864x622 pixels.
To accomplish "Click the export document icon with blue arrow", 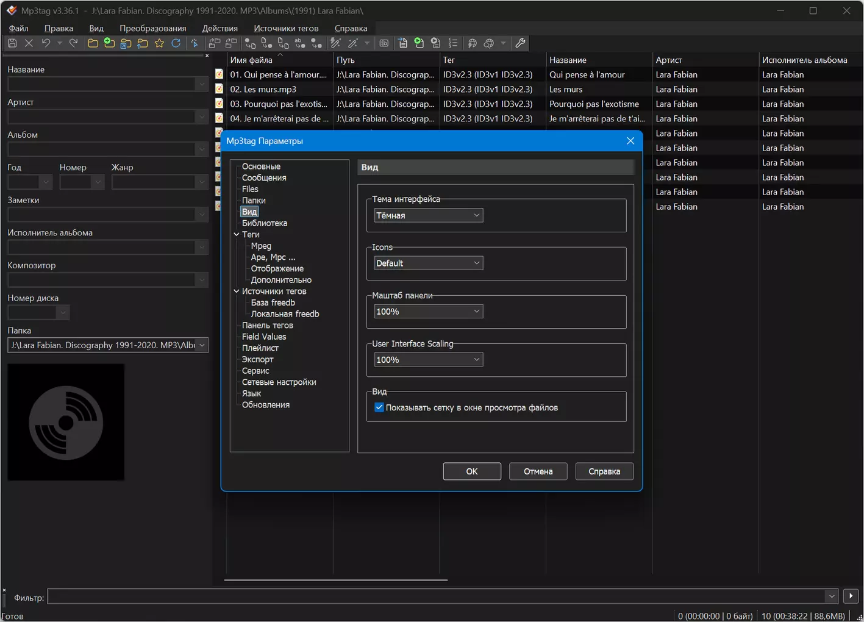I will tap(402, 43).
